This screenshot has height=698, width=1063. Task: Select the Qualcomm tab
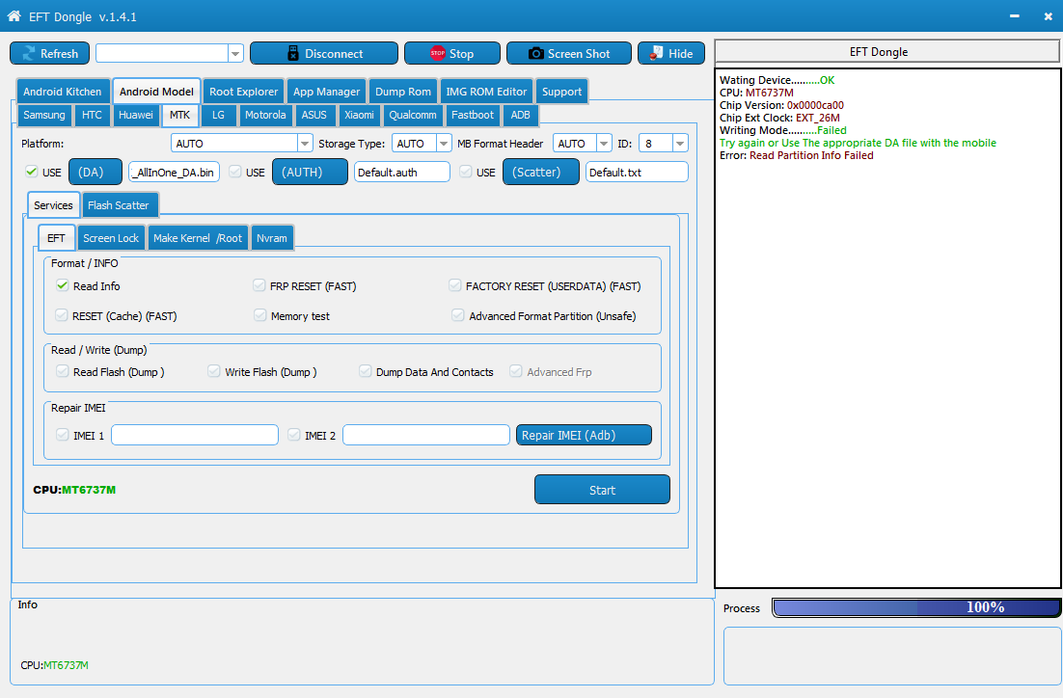[x=413, y=115]
